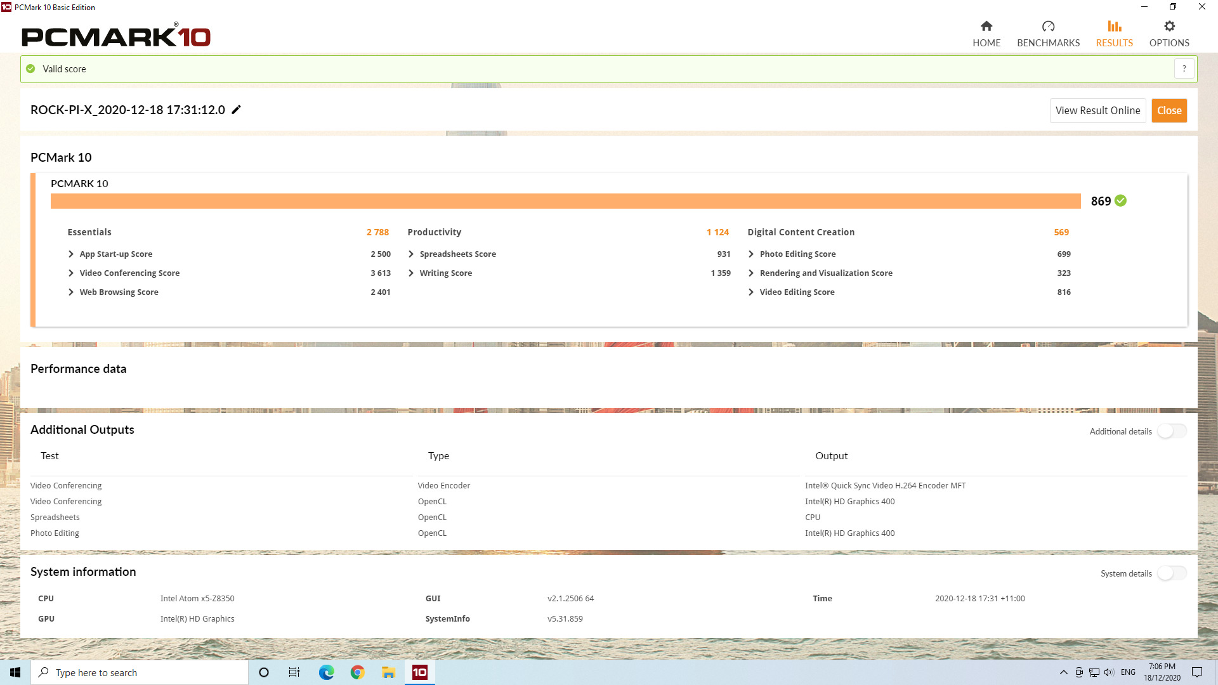The image size is (1218, 685).
Task: Click the Essentials score 2 788
Action: (377, 232)
